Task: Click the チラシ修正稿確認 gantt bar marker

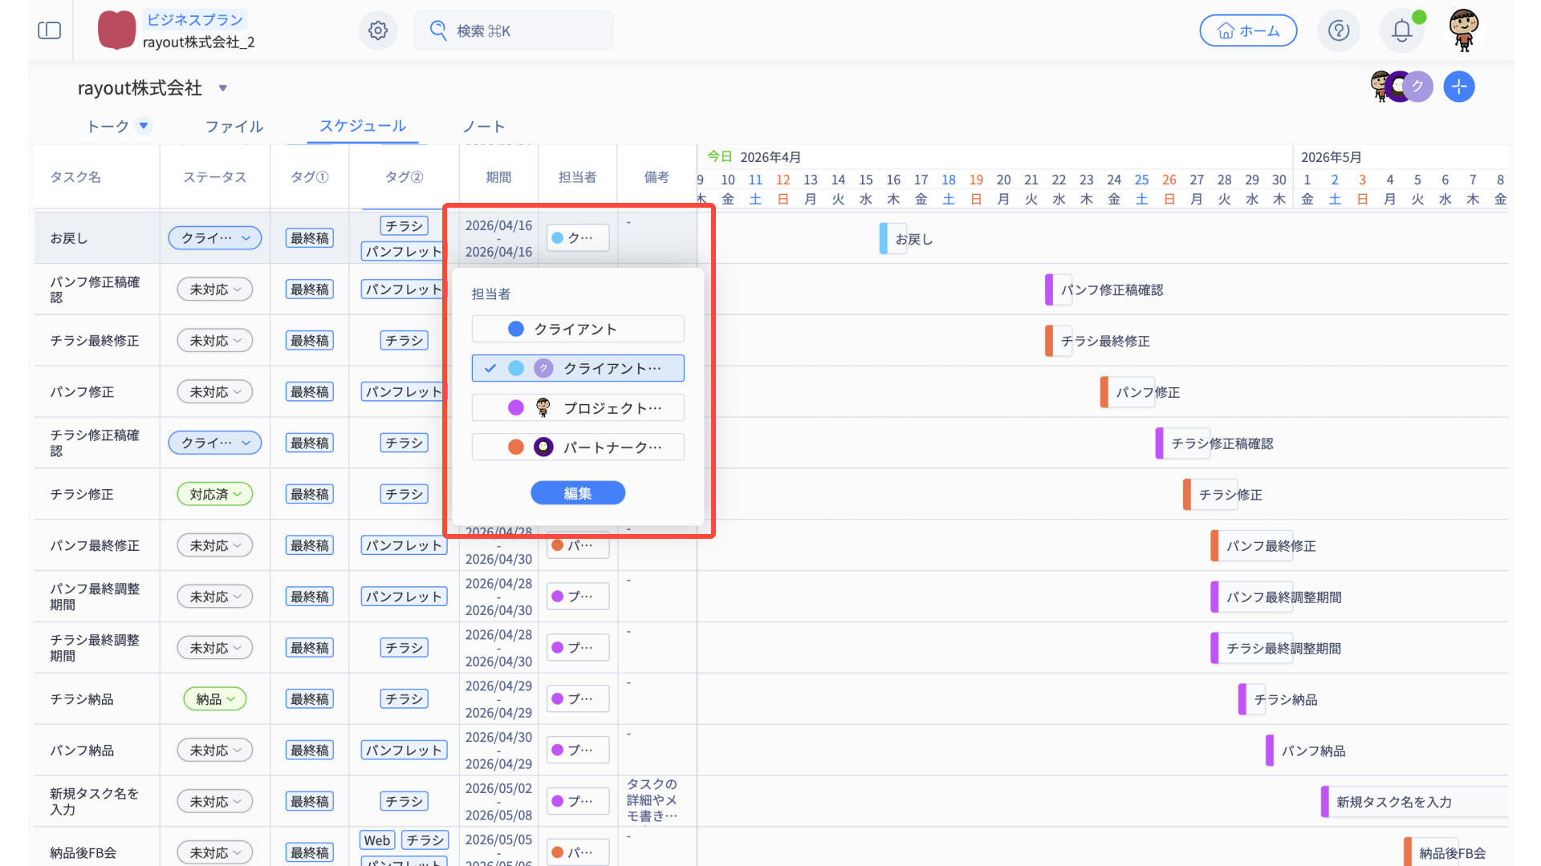Action: point(1160,443)
